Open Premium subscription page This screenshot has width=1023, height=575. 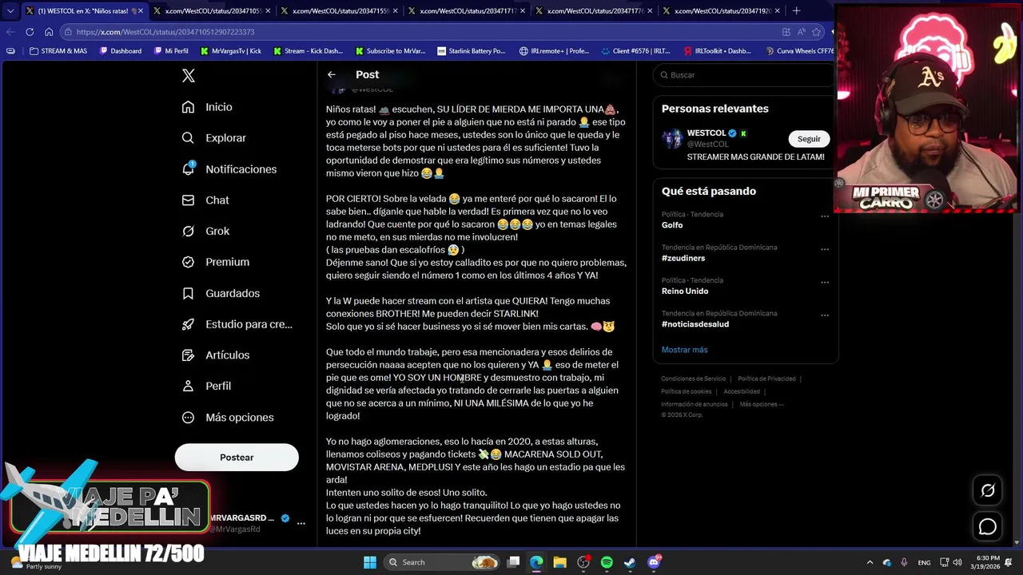215,262
